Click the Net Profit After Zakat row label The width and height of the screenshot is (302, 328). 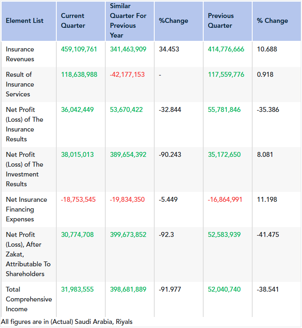28,254
